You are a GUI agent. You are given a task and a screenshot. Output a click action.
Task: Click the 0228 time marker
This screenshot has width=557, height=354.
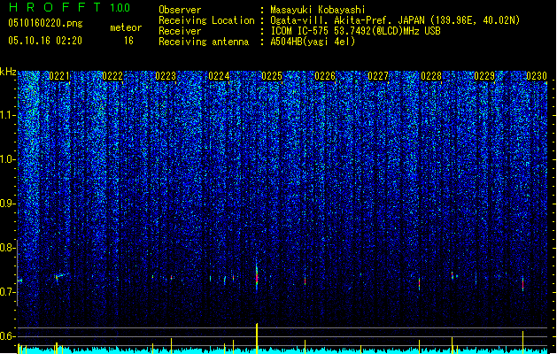pyautogui.click(x=431, y=76)
